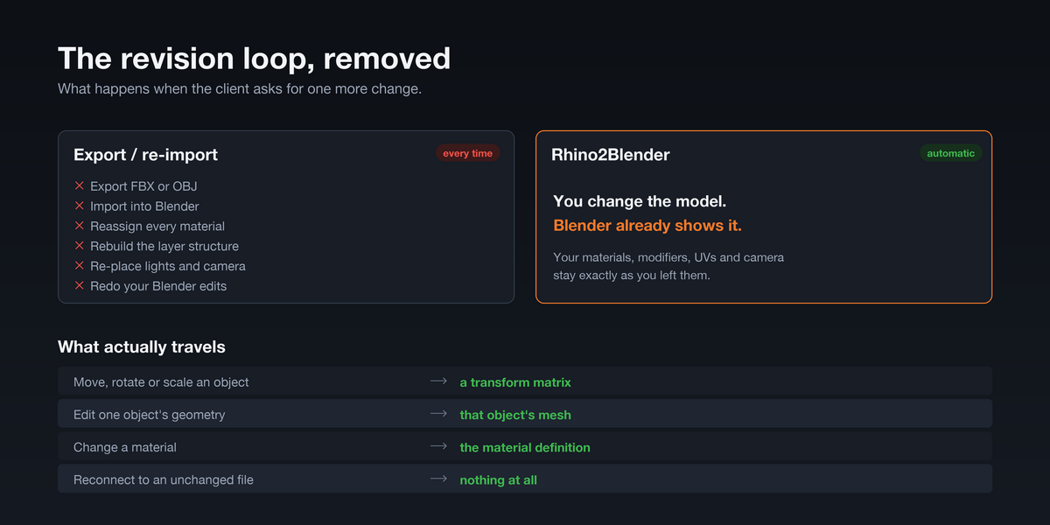
Task: Select the Move, rotate or scale an object row
Action: (x=525, y=381)
